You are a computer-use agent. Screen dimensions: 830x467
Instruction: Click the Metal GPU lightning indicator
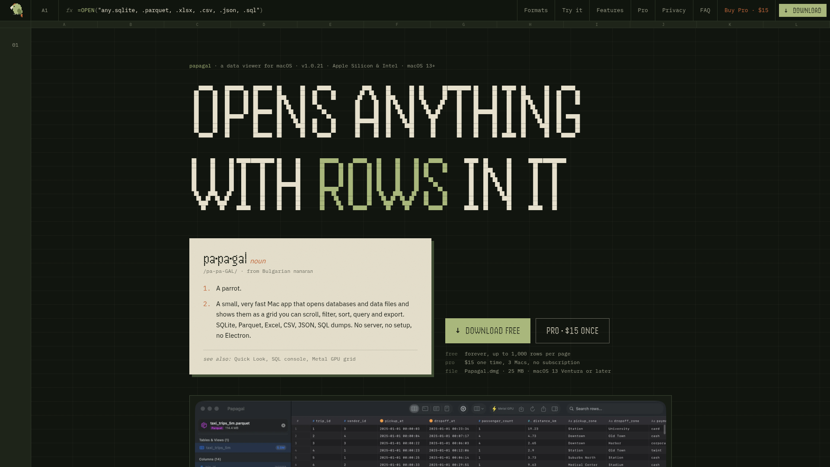pos(503,409)
